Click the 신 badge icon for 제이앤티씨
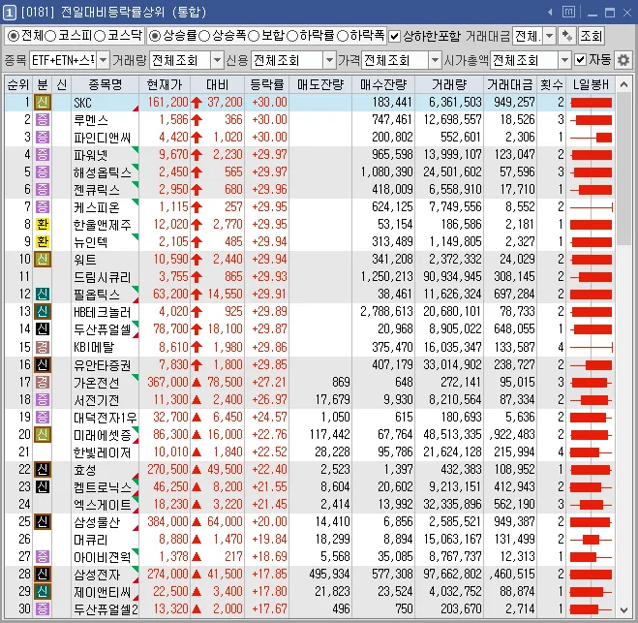The width and height of the screenshot is (638, 623). click(43, 592)
